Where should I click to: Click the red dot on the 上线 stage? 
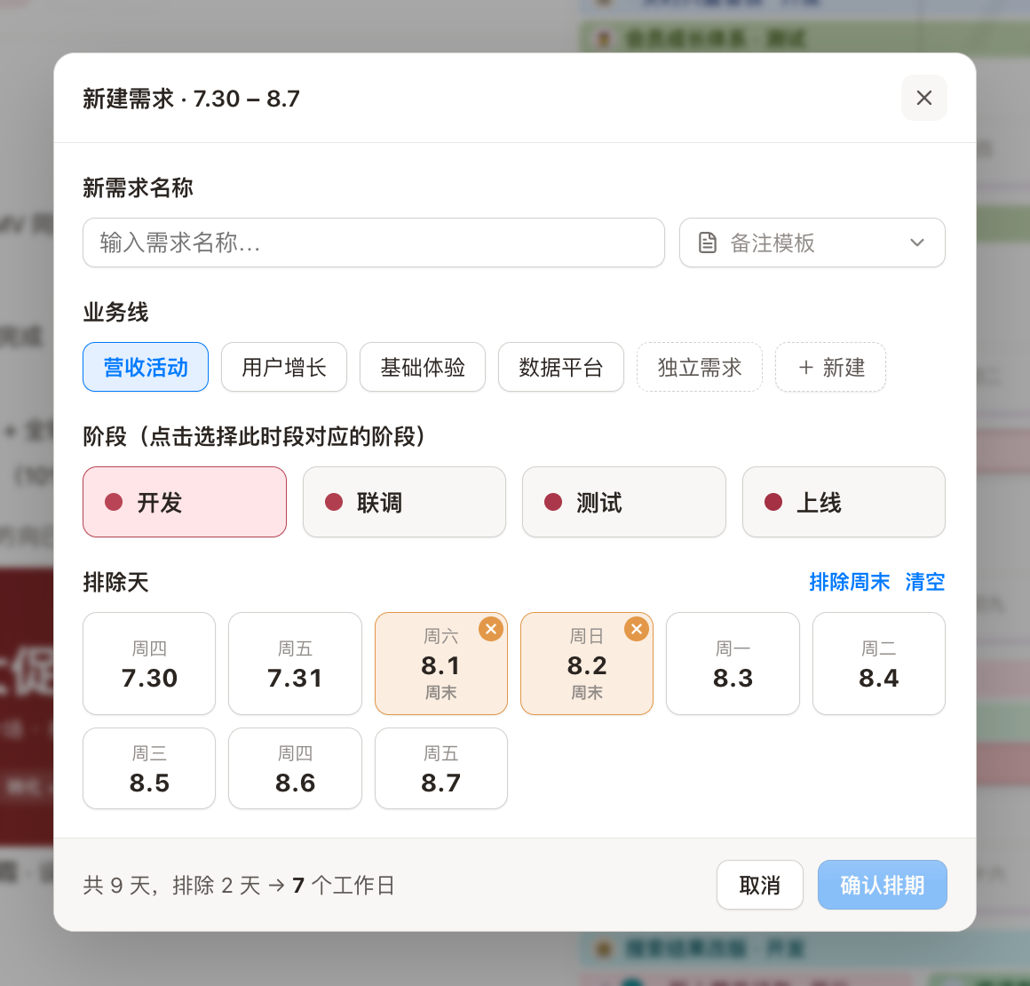tap(773, 502)
